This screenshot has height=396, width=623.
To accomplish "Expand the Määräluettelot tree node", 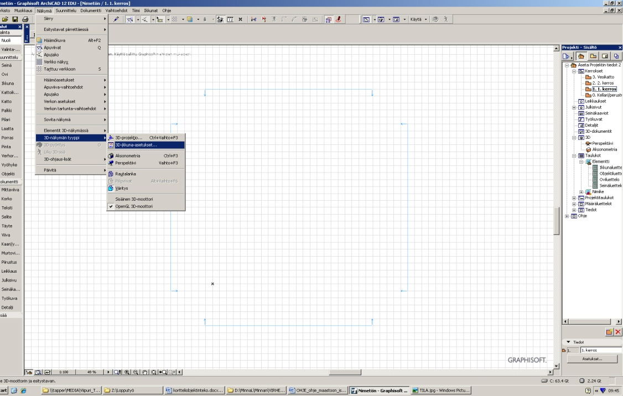I will (574, 204).
